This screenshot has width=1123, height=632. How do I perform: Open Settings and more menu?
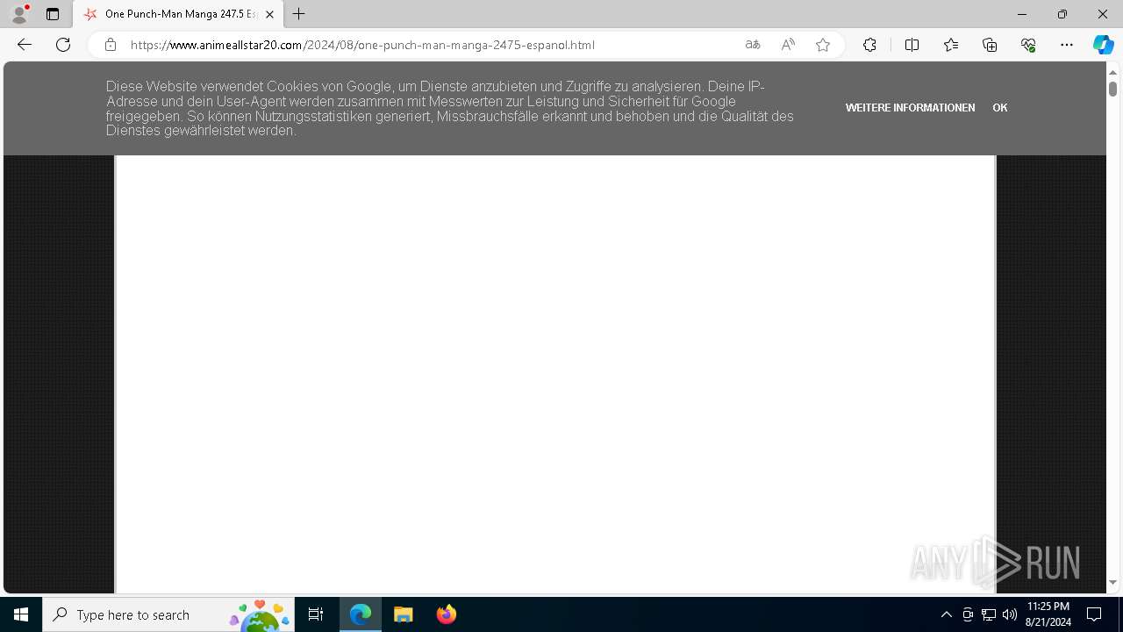[1067, 45]
